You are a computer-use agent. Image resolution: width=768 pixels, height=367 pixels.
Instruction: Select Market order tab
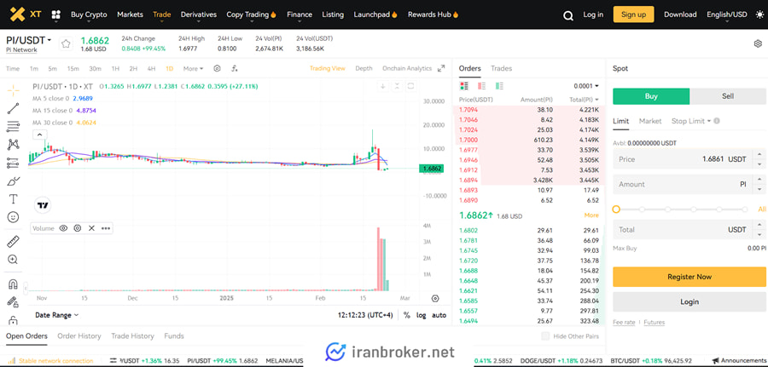point(650,121)
